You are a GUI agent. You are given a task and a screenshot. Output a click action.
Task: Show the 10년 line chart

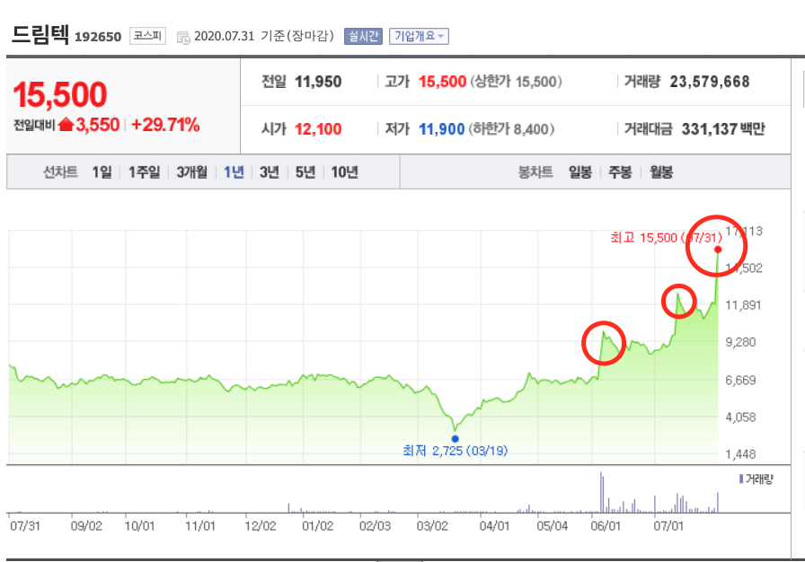tap(344, 172)
